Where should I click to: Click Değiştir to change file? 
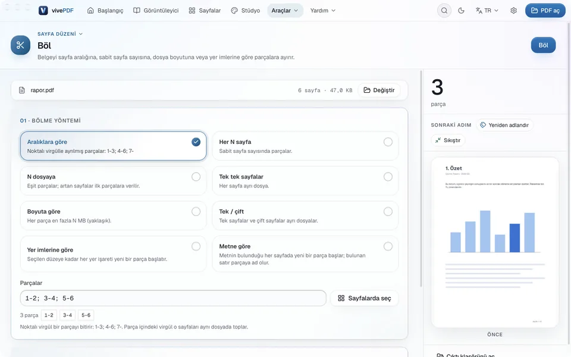(x=379, y=90)
